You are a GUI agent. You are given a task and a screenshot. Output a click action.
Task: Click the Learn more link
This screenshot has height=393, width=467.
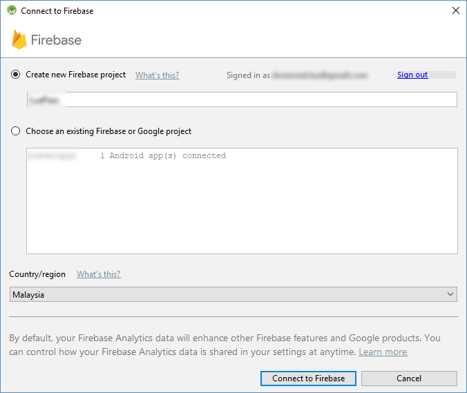click(x=383, y=352)
